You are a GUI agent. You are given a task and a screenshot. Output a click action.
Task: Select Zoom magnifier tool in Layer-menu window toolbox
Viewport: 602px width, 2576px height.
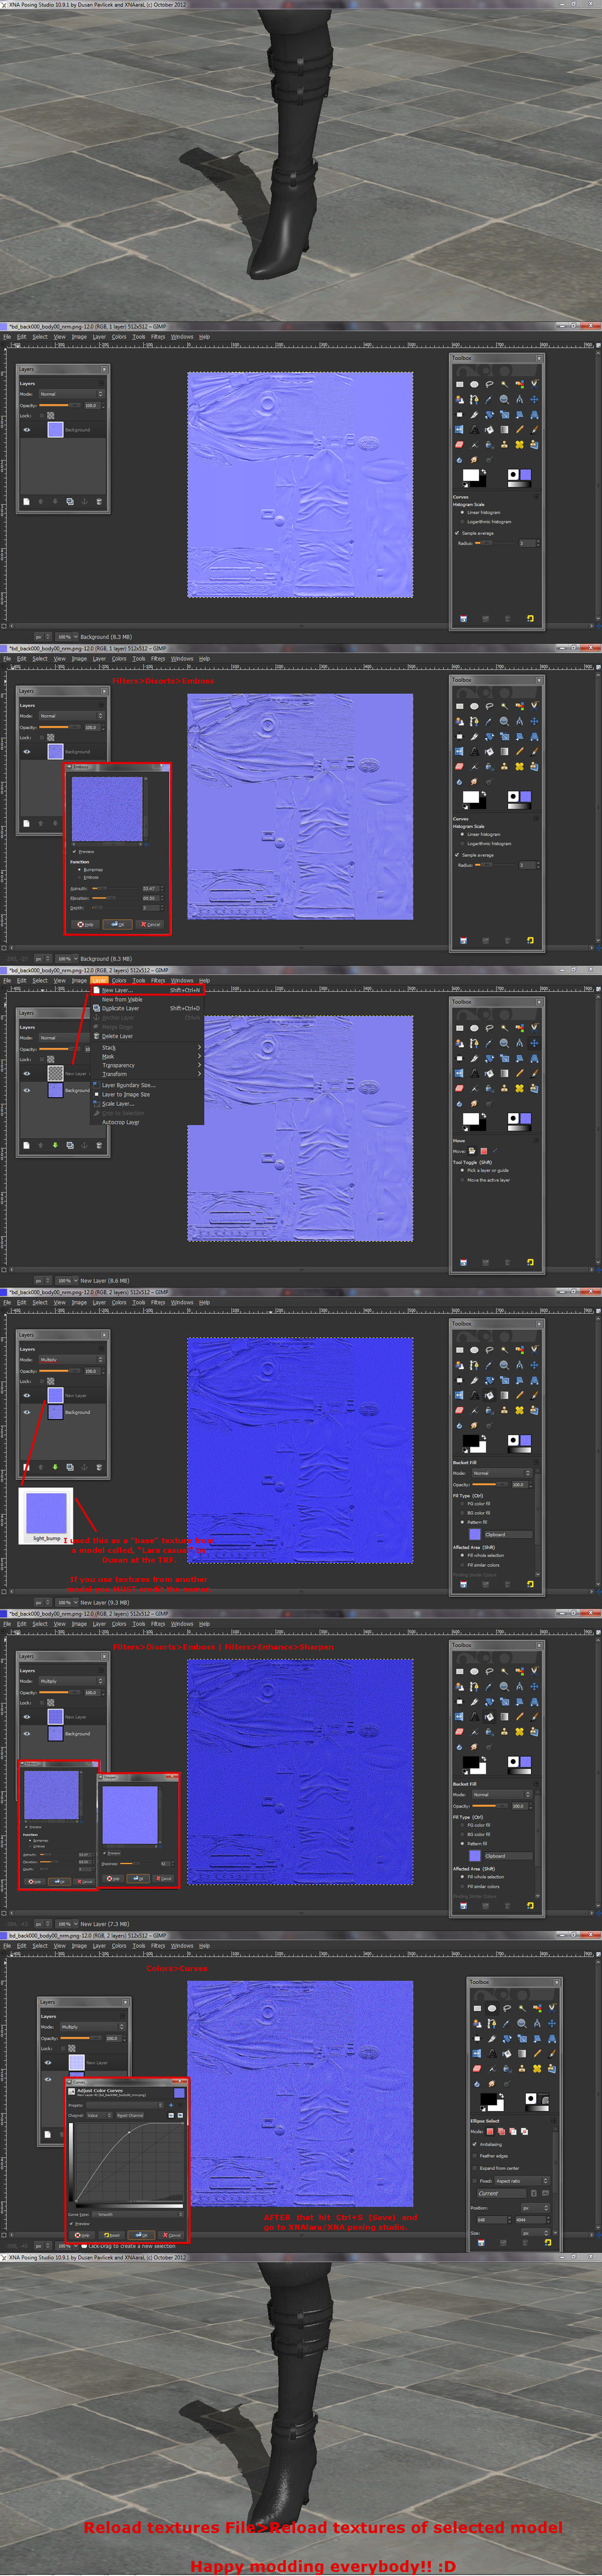(505, 1043)
